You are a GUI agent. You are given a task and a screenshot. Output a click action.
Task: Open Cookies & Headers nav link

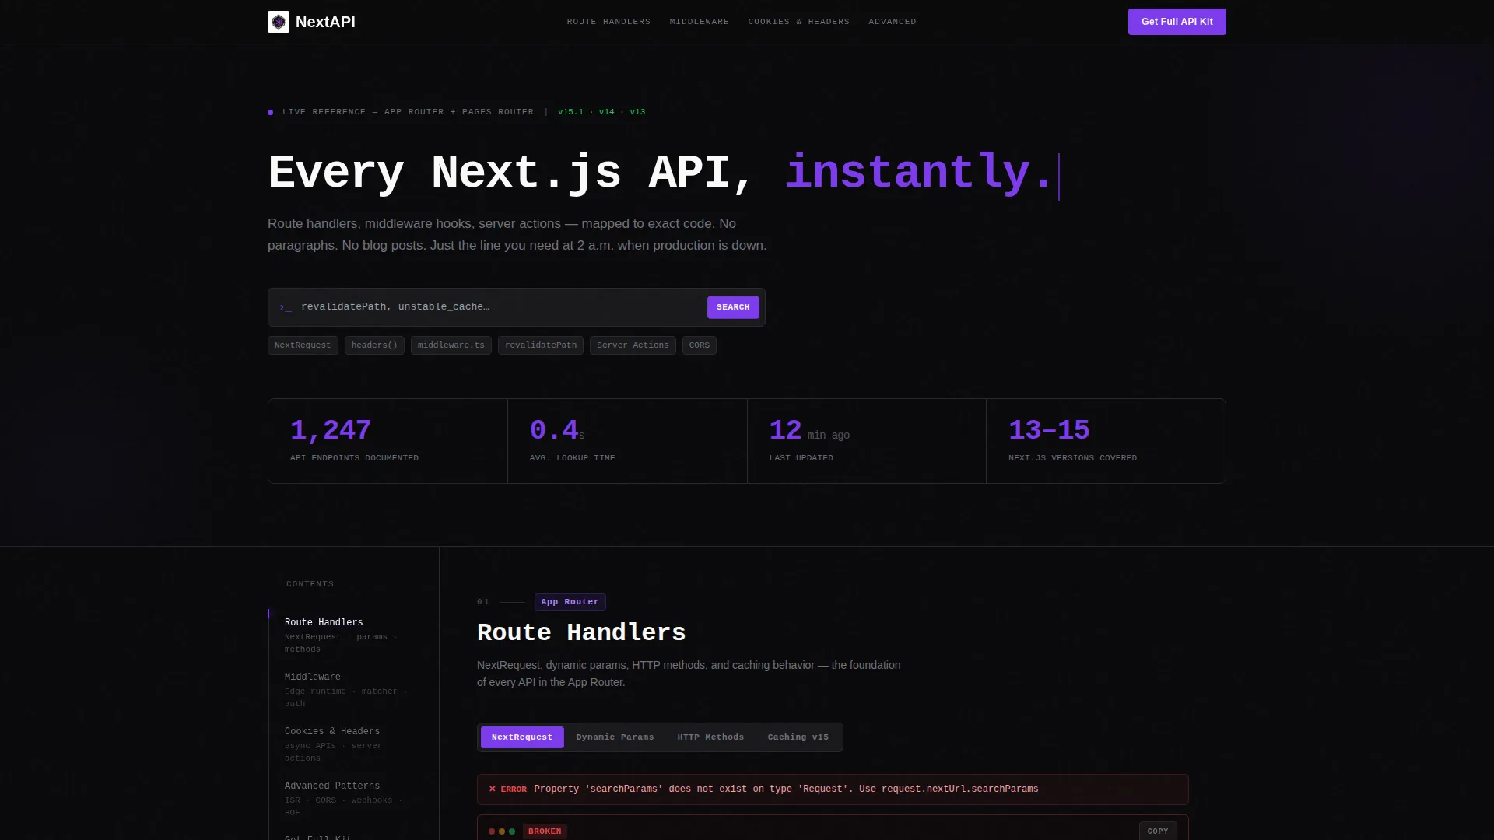799,22
